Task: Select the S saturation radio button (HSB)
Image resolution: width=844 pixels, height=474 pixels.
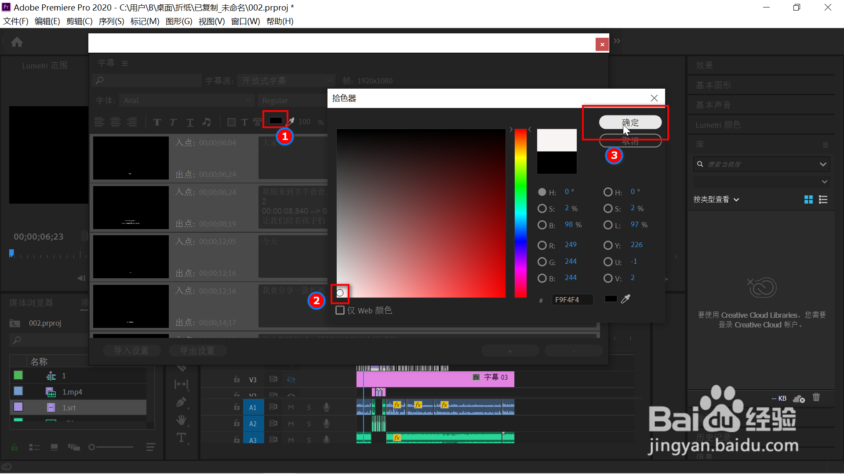Action: (542, 208)
